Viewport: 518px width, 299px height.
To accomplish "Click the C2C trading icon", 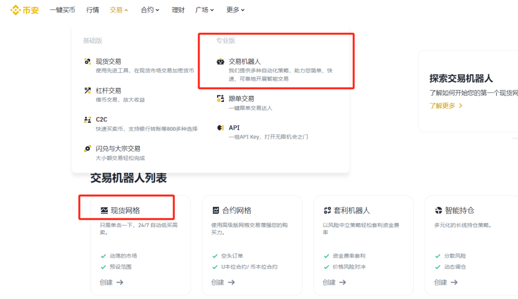I will (x=88, y=120).
